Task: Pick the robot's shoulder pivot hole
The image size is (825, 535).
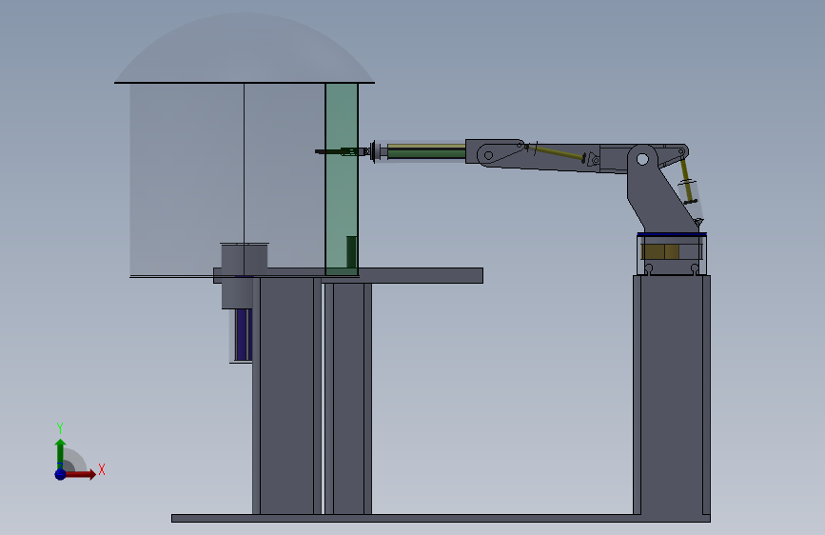Action: (x=642, y=159)
